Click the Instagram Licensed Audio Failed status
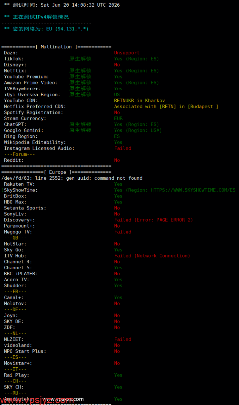The height and width of the screenshot is (405, 239). (123, 148)
